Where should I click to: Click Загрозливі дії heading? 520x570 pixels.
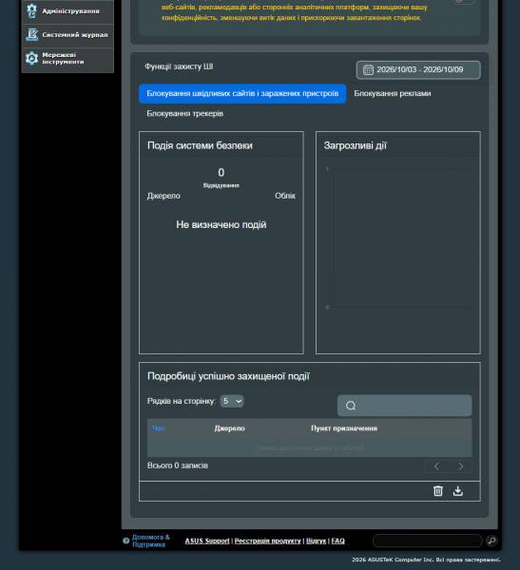click(x=356, y=145)
